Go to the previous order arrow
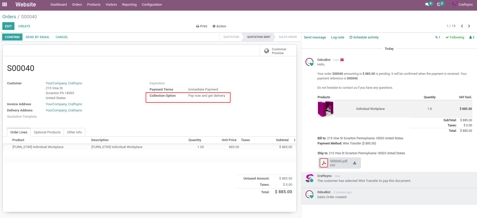Viewport: 477px width, 218px height. tap(462, 26)
